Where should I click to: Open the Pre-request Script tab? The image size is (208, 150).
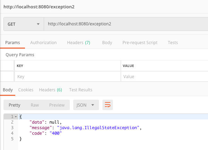[140, 43]
